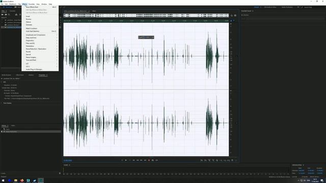Click the overview navigator waveform strip
Image resolution: width=326 pixels, height=183 pixels.
[x=146, y=15]
